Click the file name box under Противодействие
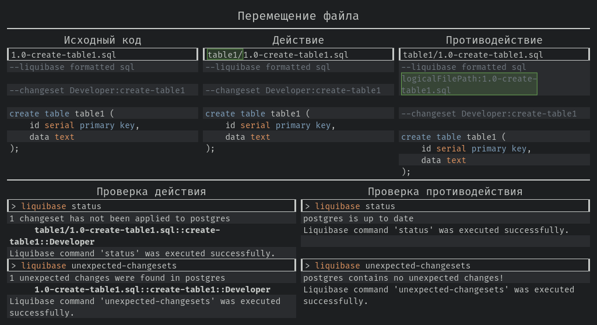597x325 pixels. click(x=494, y=54)
